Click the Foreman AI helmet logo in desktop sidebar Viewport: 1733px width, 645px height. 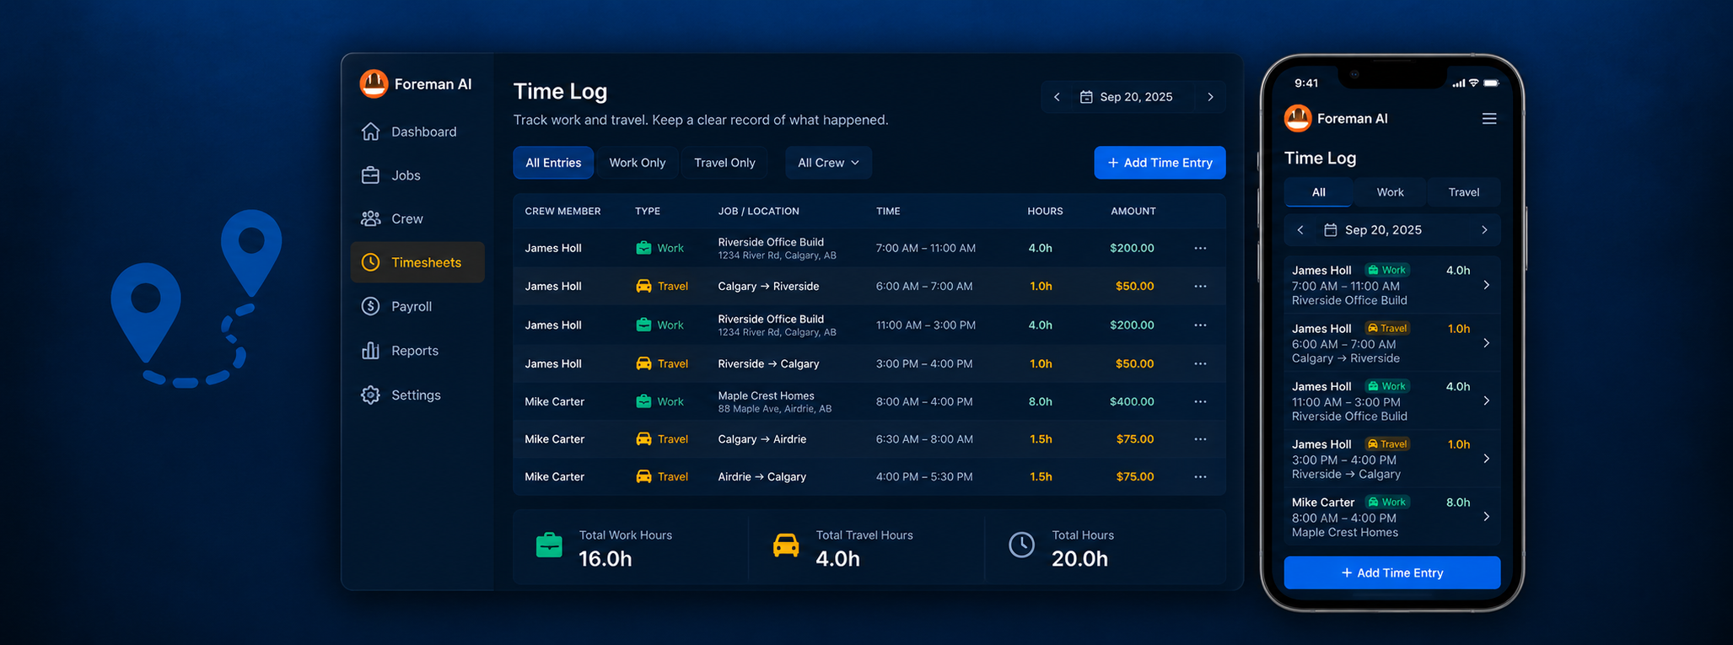pyautogui.click(x=374, y=83)
